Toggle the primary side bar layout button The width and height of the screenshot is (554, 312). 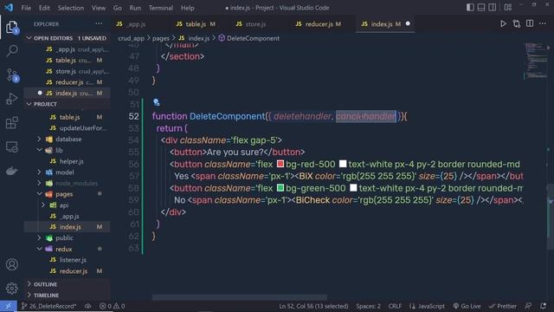(x=470, y=8)
